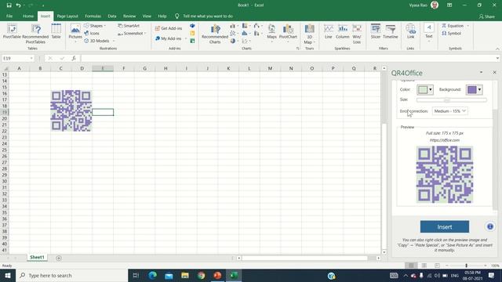
Task: Click the Windows Start button
Action: tap(7, 275)
